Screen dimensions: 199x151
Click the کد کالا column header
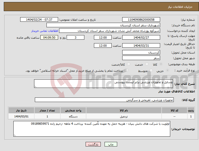click(175, 110)
